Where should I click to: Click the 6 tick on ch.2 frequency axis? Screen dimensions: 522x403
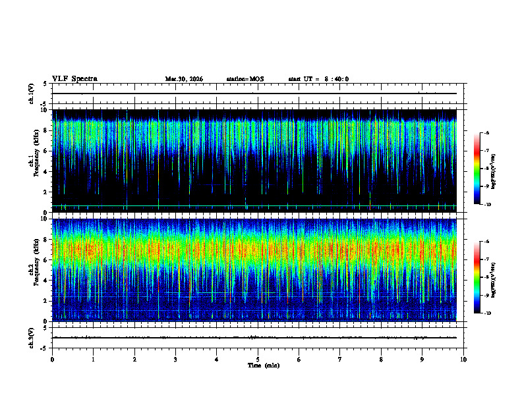coord(46,260)
